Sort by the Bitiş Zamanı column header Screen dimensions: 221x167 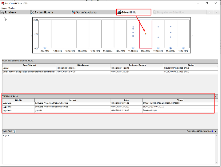coord(83,65)
